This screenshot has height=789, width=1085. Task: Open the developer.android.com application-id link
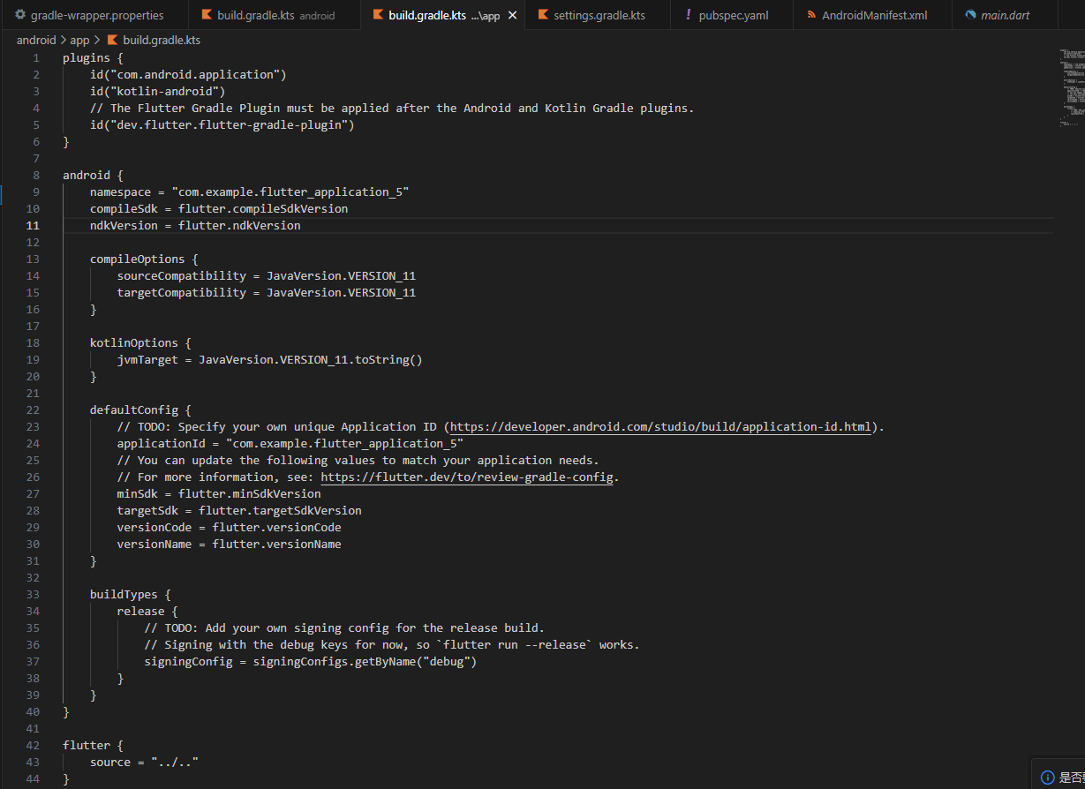pyautogui.click(x=661, y=427)
